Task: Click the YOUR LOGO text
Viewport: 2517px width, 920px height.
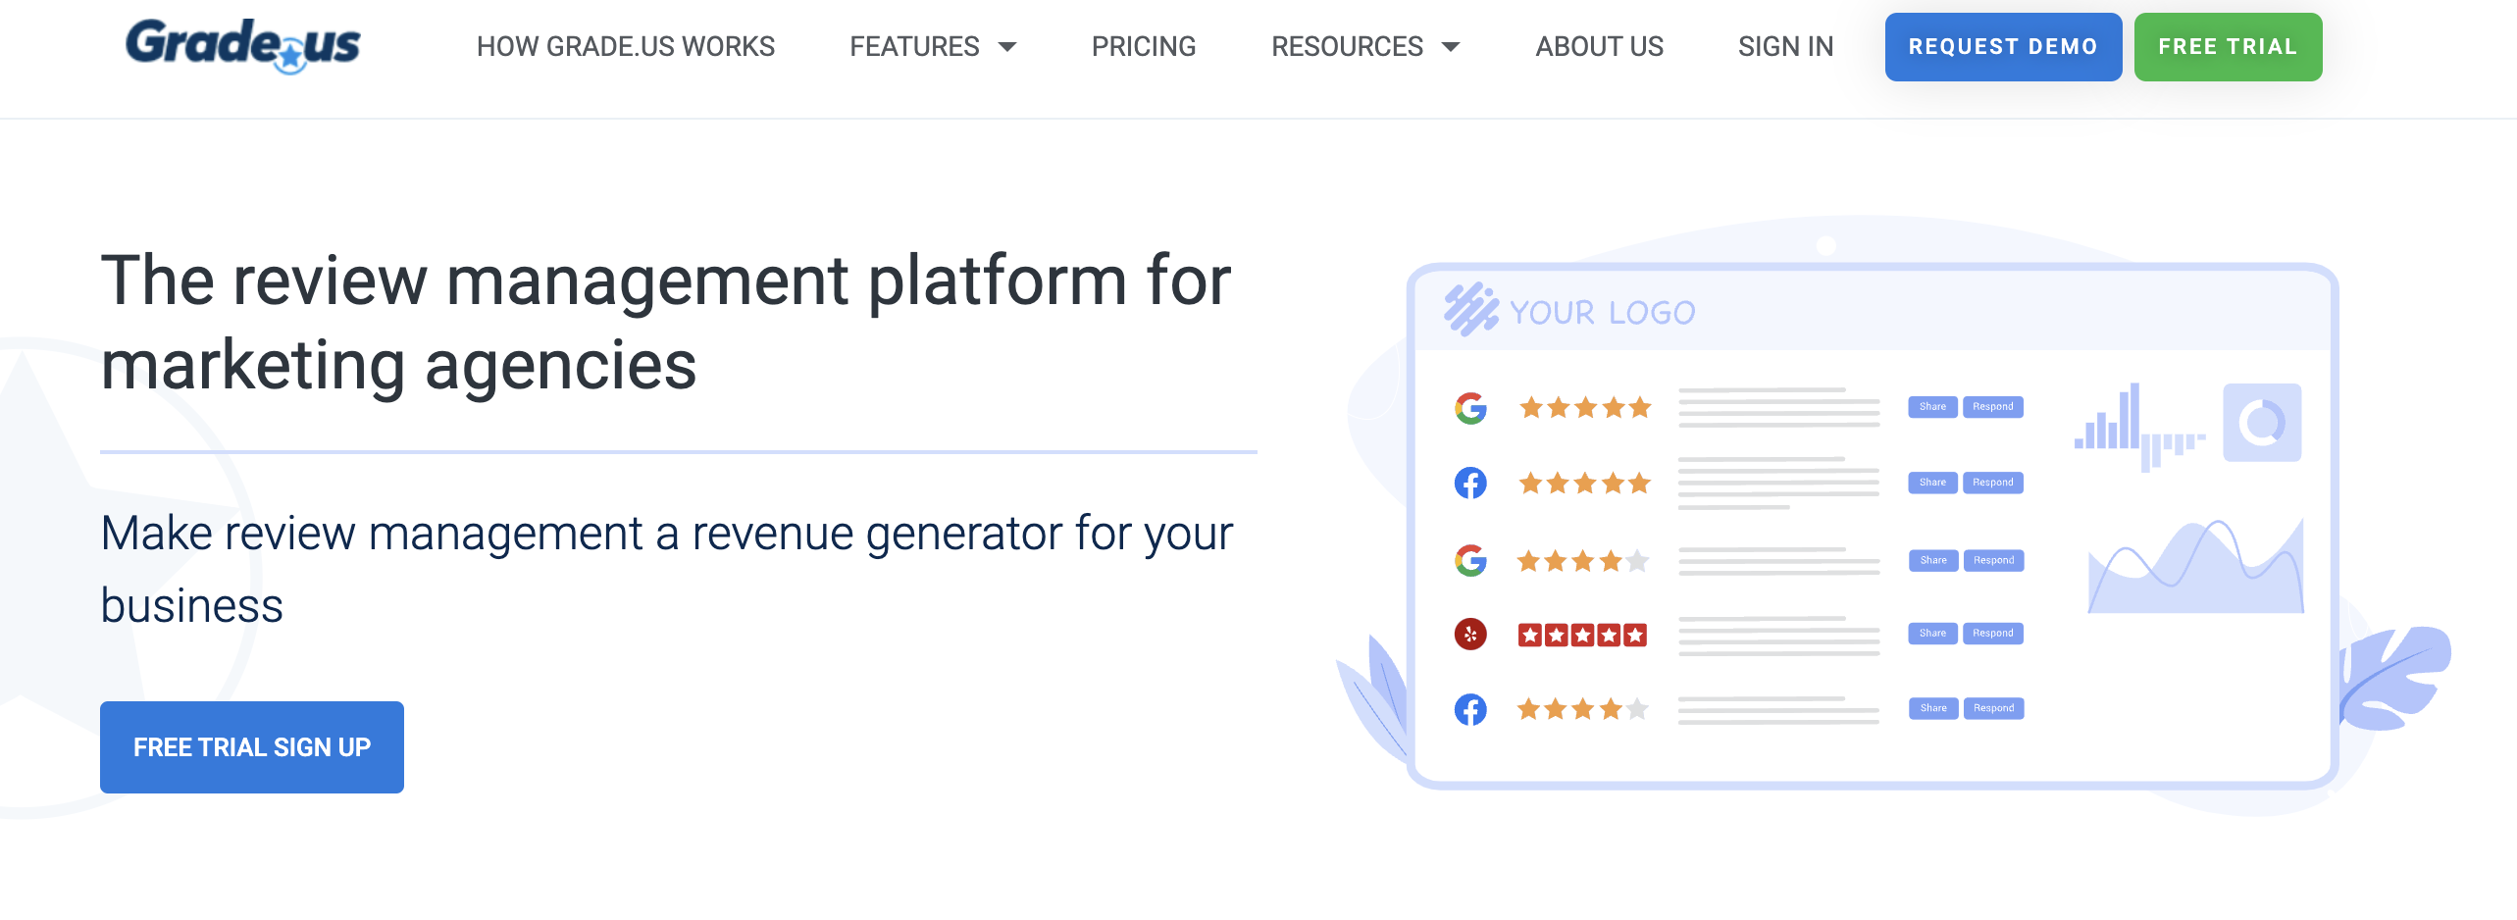Action: click(x=1603, y=312)
